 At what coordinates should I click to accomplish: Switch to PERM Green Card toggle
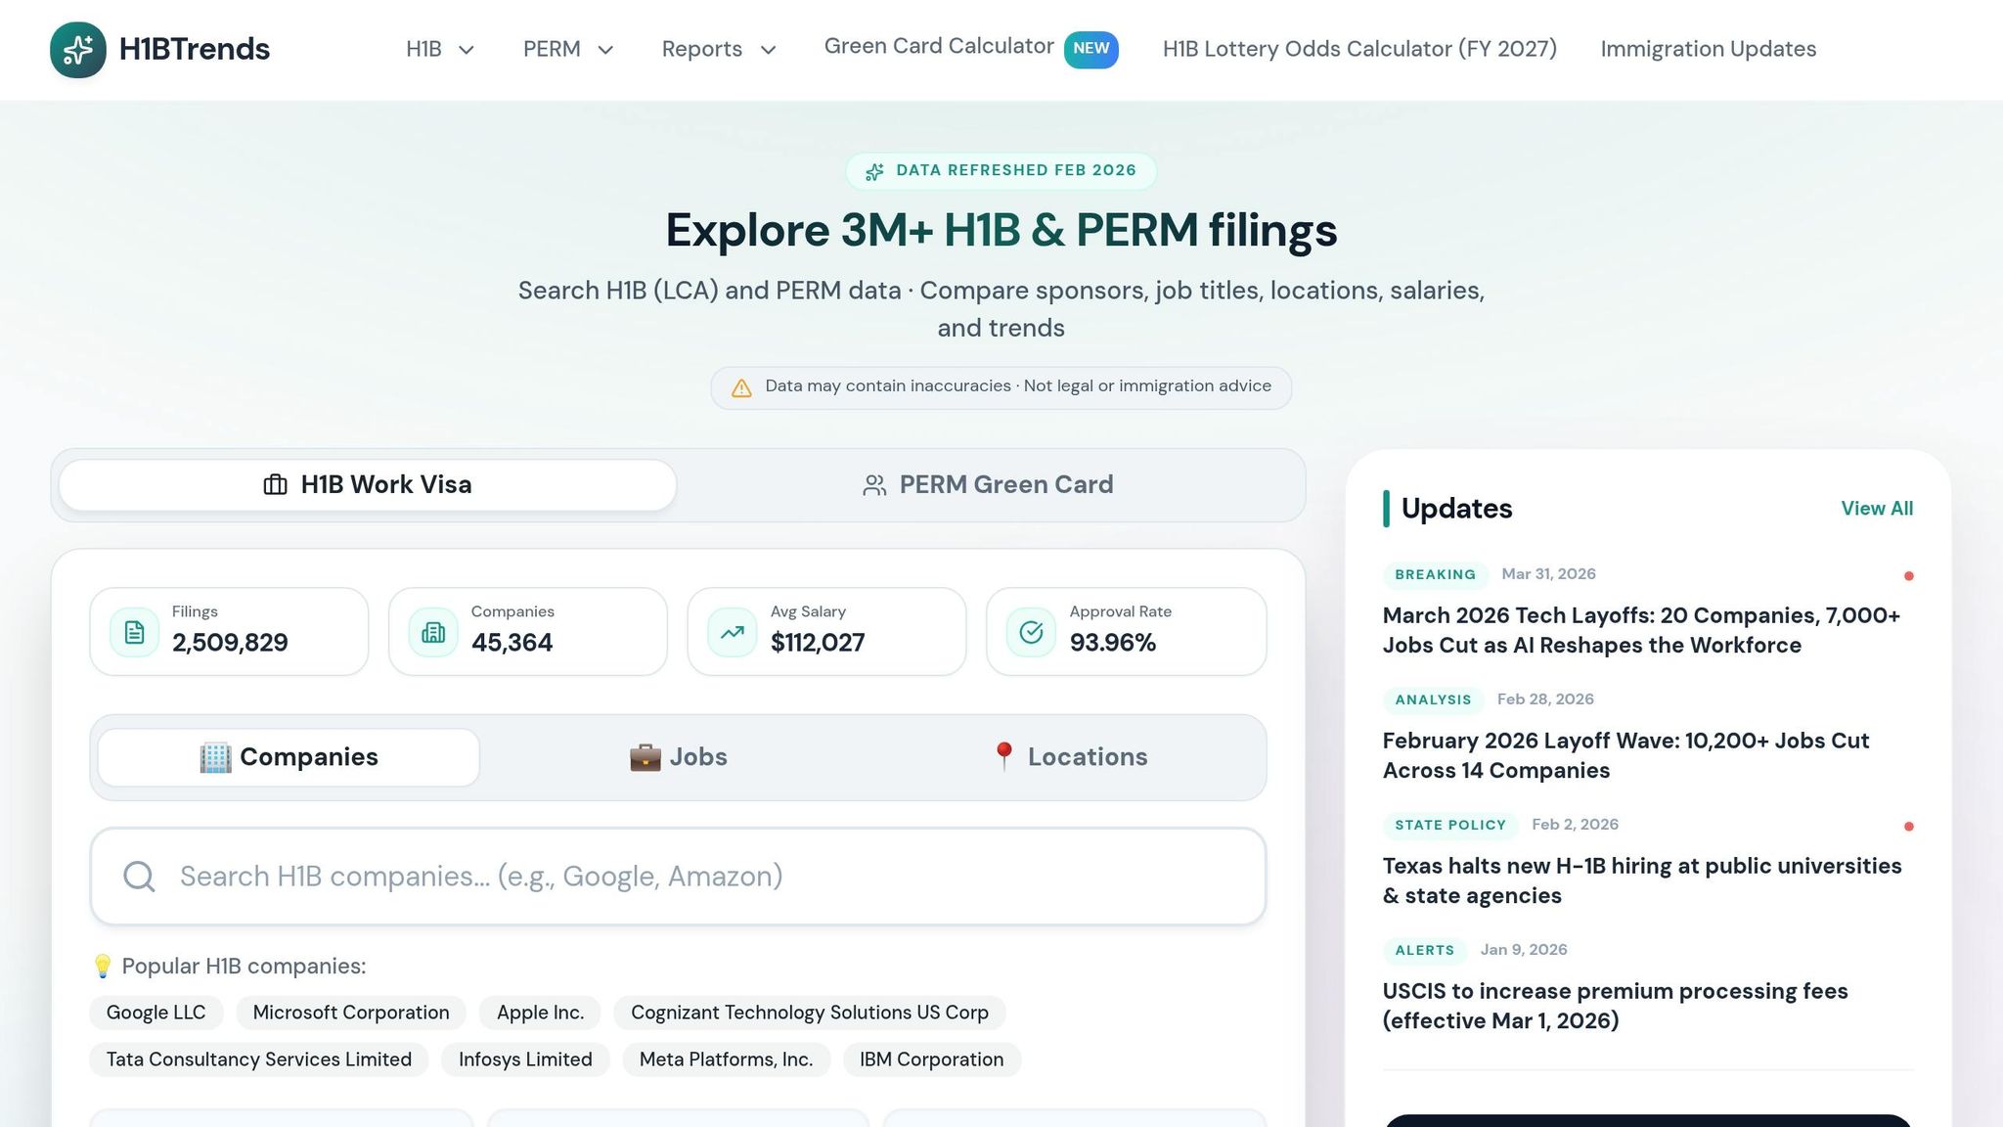pos(988,485)
